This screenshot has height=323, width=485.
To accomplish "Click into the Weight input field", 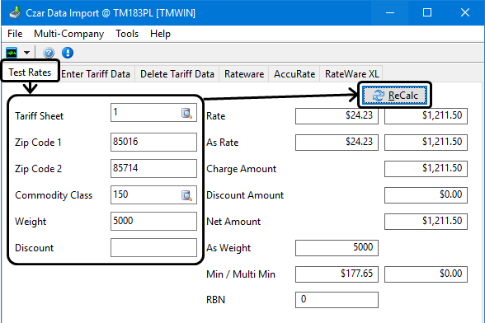I will click(x=153, y=222).
